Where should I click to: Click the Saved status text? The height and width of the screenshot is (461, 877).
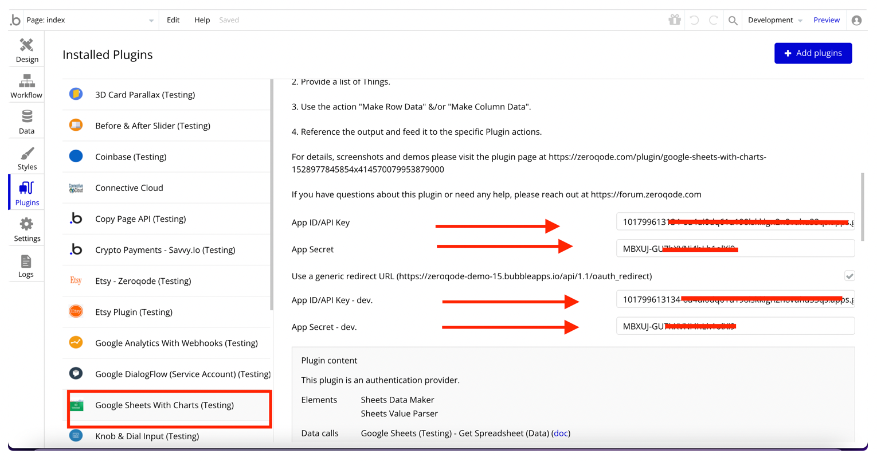[229, 20]
